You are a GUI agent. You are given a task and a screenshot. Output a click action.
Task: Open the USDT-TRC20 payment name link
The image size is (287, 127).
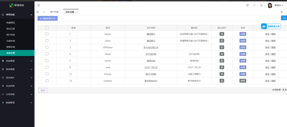pos(151,67)
